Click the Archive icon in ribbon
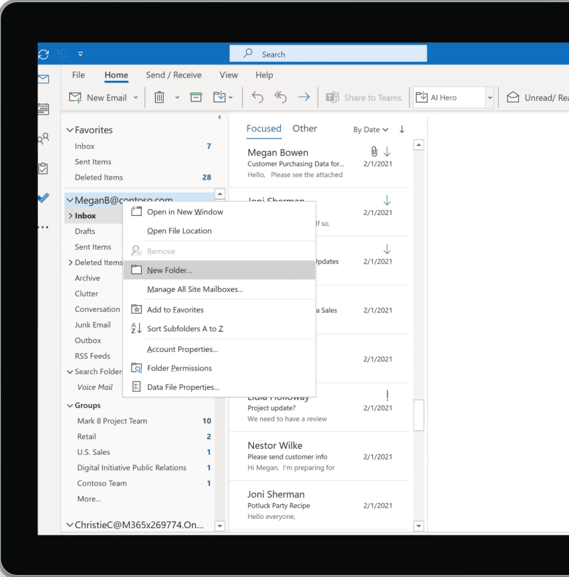This screenshot has width=569, height=577. point(196,97)
